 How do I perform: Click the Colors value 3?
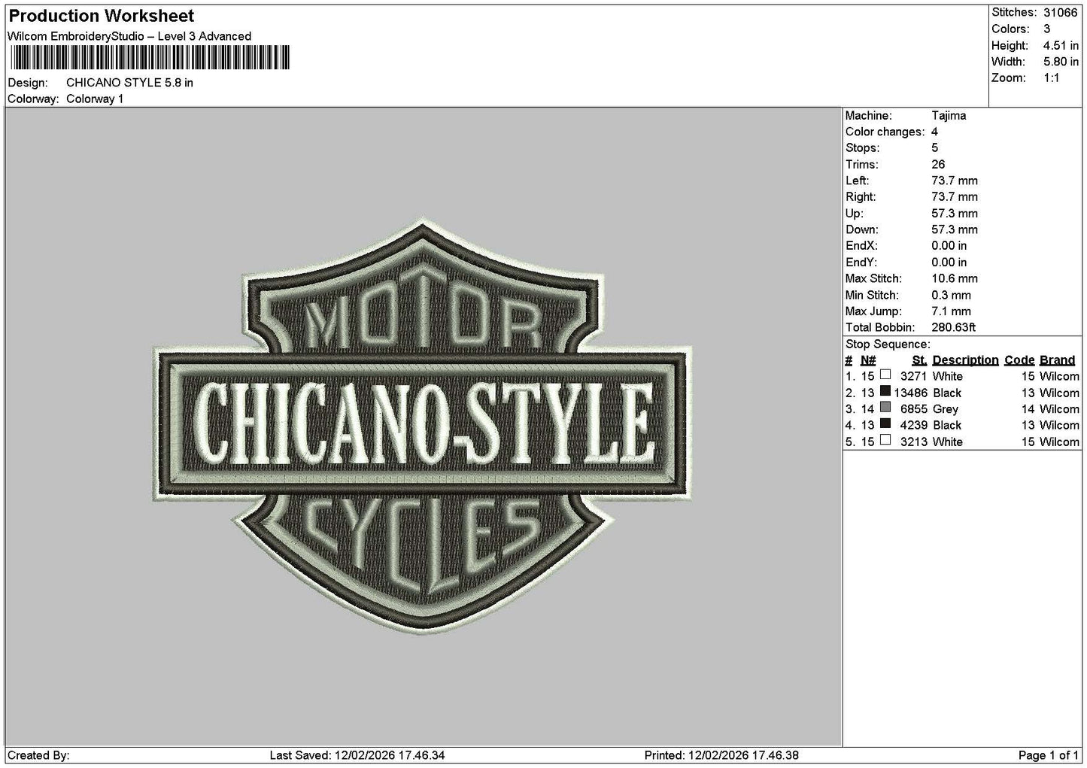coord(1046,29)
